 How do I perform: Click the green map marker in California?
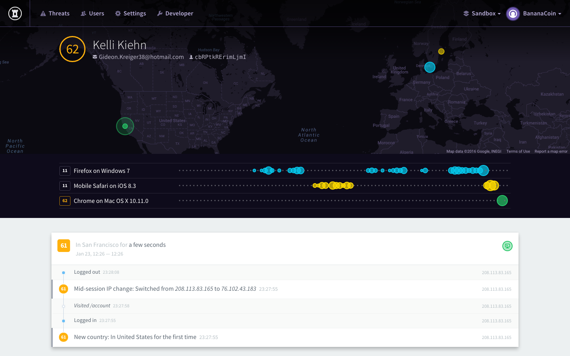pyautogui.click(x=125, y=126)
